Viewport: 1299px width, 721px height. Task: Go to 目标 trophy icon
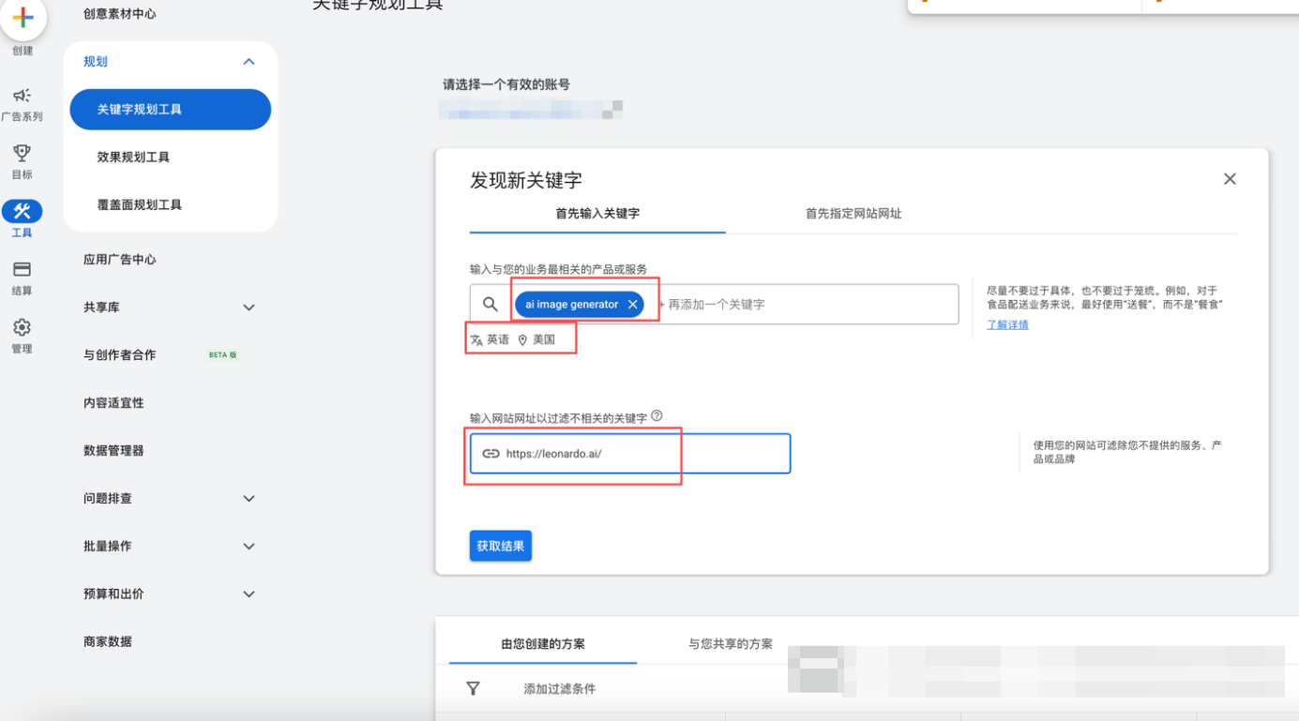tap(22, 153)
